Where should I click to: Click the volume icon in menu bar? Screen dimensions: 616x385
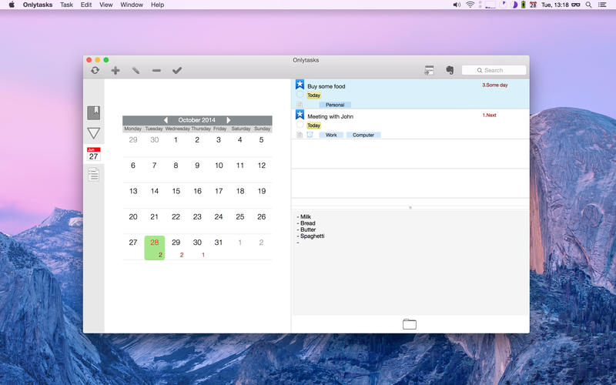(x=457, y=5)
